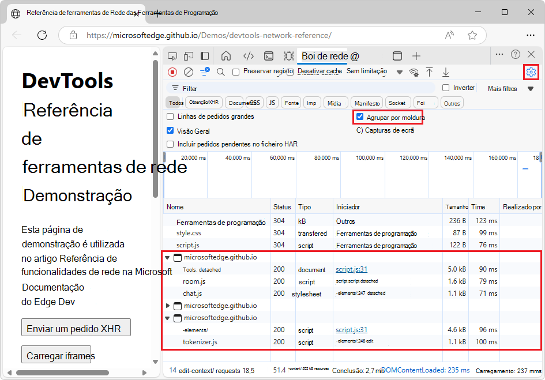Import HAR file using upload arrow icon
This screenshot has height=380, width=545.
[429, 71]
